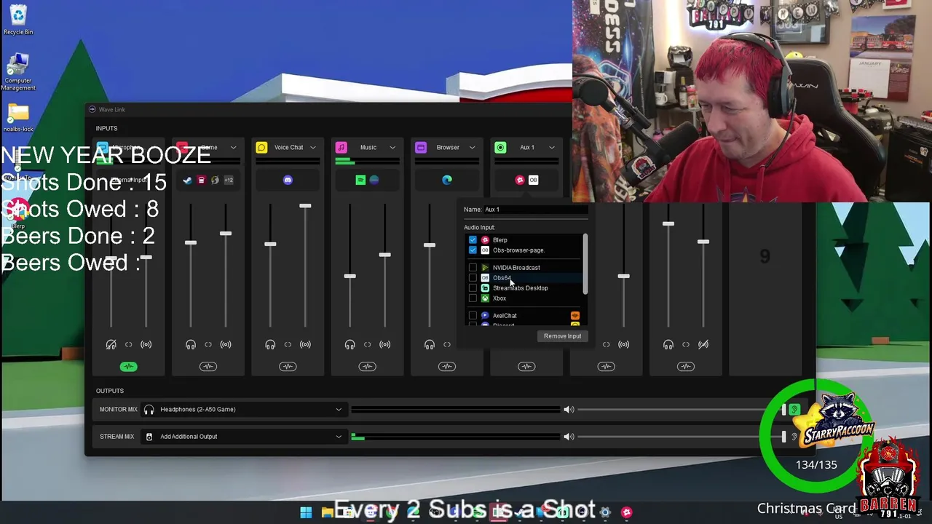
Task: Click the yellow Voice Chat channel icon
Action: pos(261,148)
